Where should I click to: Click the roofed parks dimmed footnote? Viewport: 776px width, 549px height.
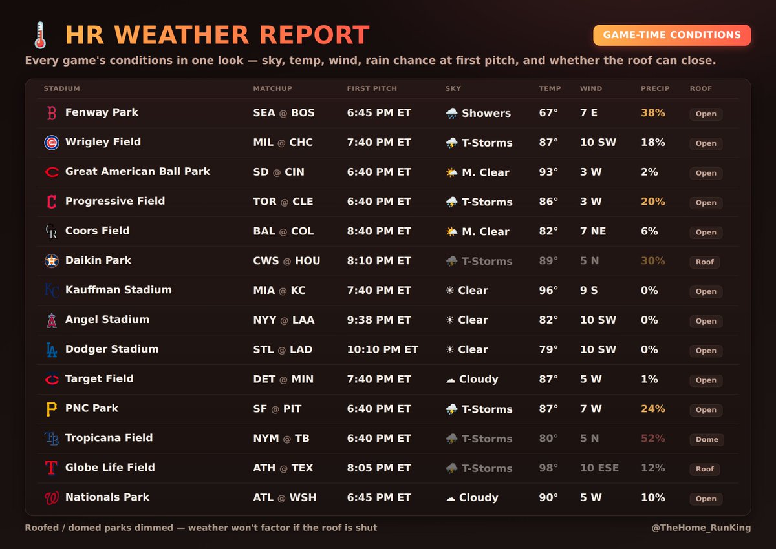201,528
